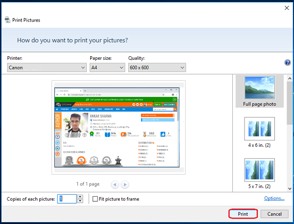Click the Copies of each picture field
The width and height of the screenshot is (294, 224).
point(67,199)
